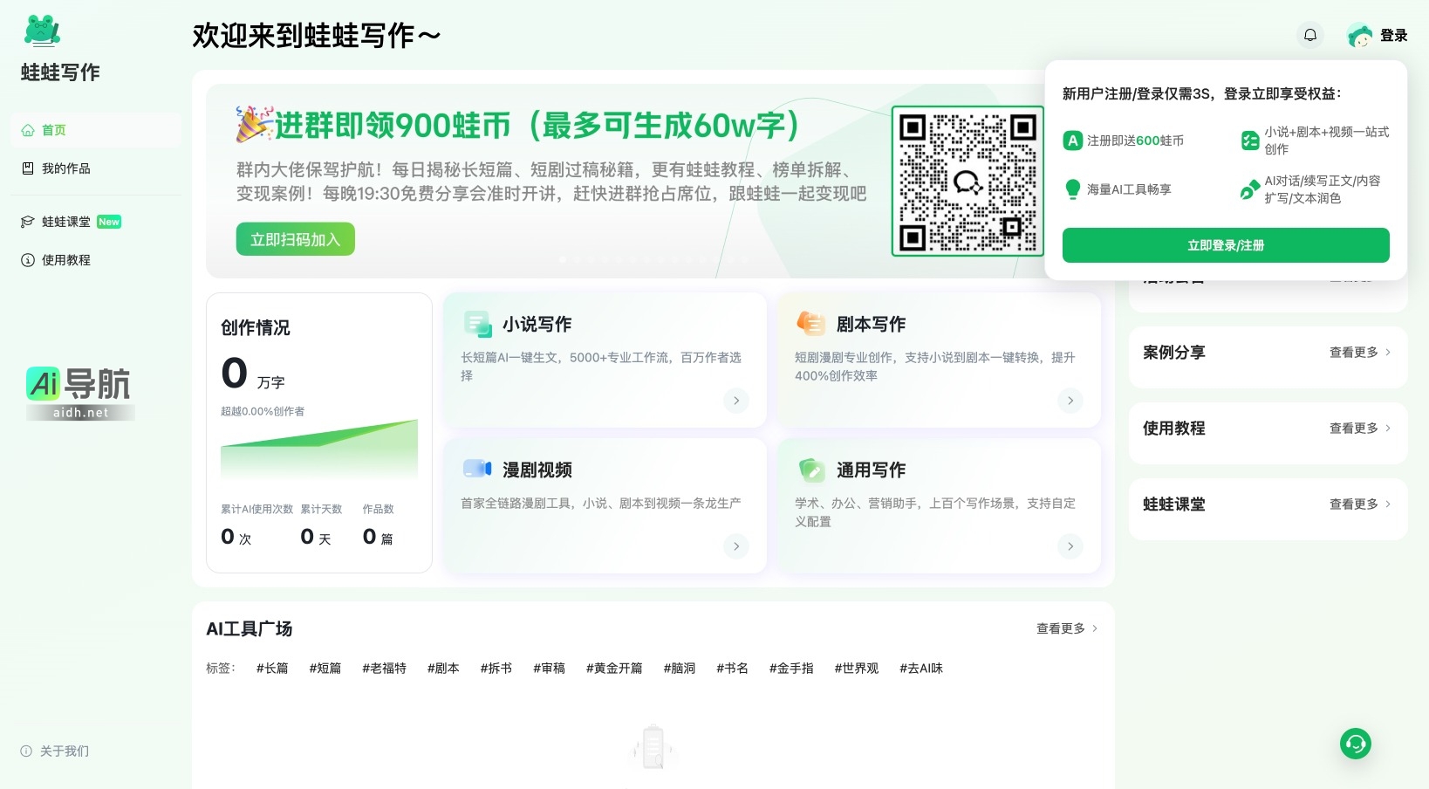
Task: Select the 首页 home icon in sidebar
Action: tap(28, 130)
